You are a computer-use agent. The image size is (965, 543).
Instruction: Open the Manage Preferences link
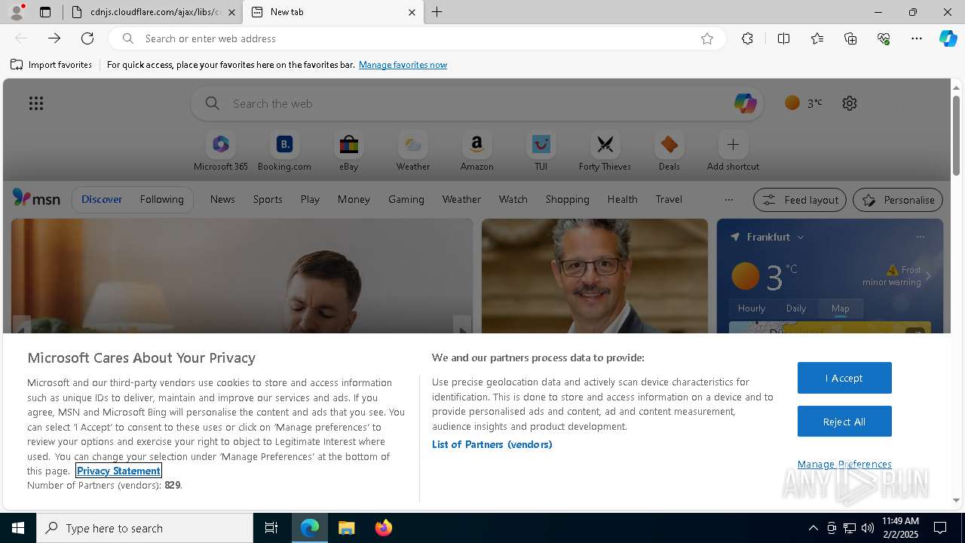point(844,465)
